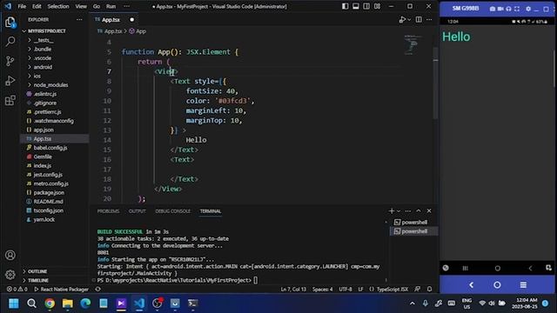Expand the .vscode folder
The image size is (557, 313).
pos(43,58)
